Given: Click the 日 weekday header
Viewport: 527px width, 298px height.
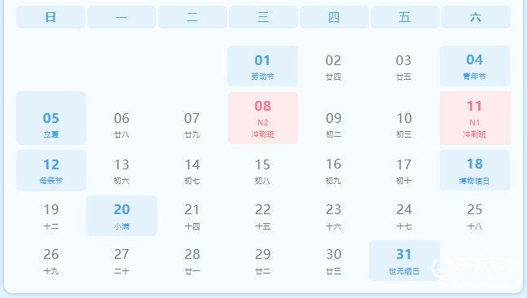Looking at the screenshot, I should 51,17.
